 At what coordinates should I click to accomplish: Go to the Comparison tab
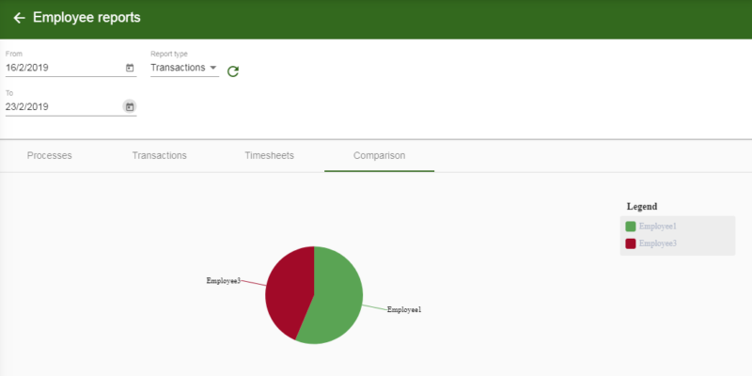[379, 155]
